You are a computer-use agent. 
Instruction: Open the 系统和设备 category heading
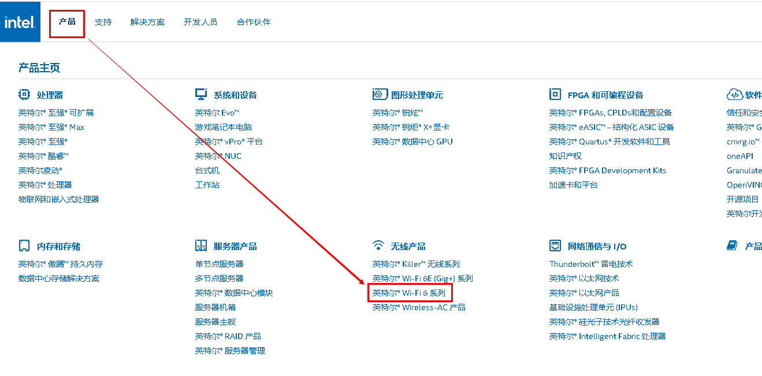pyautogui.click(x=235, y=95)
